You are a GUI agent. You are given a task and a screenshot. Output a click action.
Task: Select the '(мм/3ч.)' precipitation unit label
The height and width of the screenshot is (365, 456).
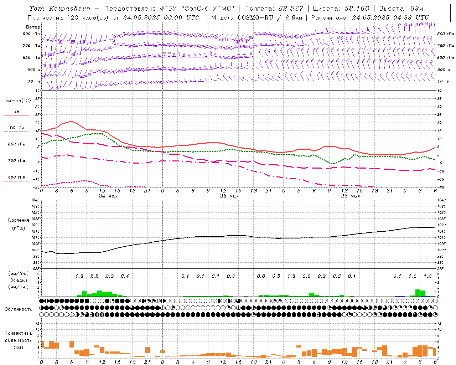[17, 274]
